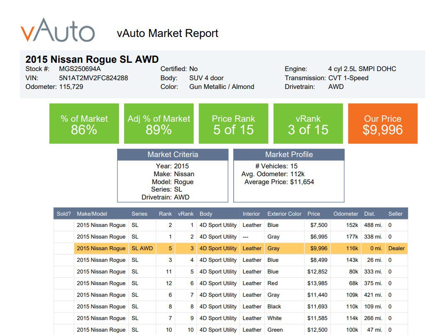Click the 'Market Profile' panel header
This screenshot has width=445, height=335.
289,155
